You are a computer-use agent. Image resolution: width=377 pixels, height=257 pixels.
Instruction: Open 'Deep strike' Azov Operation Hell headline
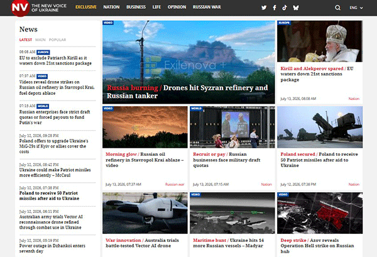317,246
